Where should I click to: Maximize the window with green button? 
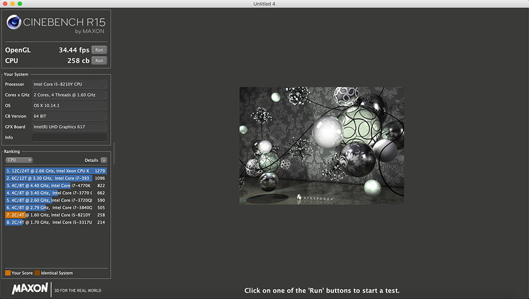20,4
